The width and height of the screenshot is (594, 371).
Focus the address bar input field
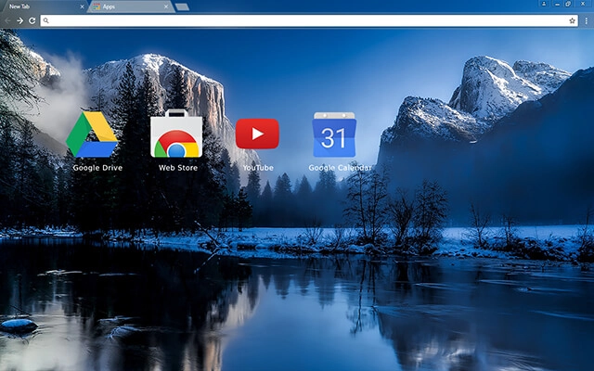point(309,20)
